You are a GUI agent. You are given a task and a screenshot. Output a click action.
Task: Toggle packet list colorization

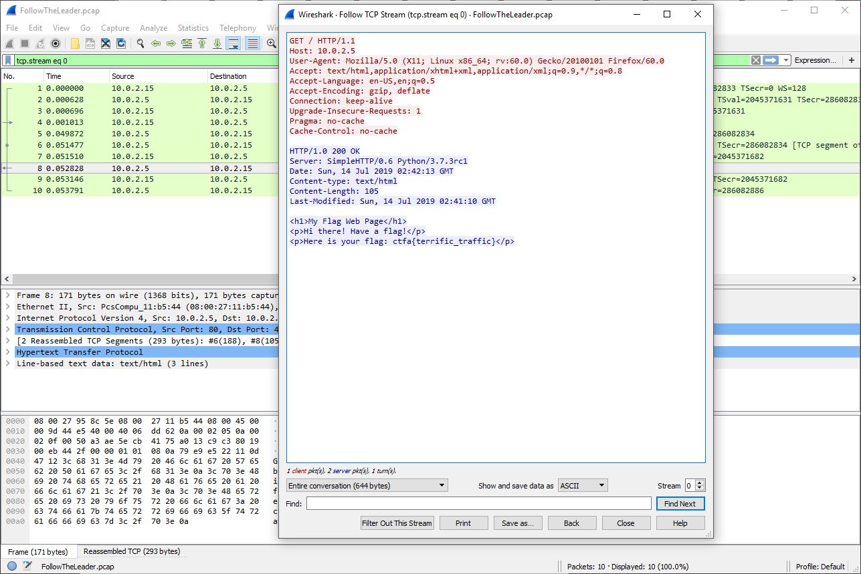(x=252, y=43)
